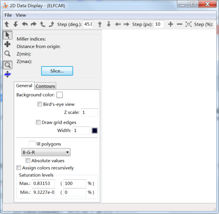Zoom in with the plus icon
The image size is (219, 214).
pos(171,24)
